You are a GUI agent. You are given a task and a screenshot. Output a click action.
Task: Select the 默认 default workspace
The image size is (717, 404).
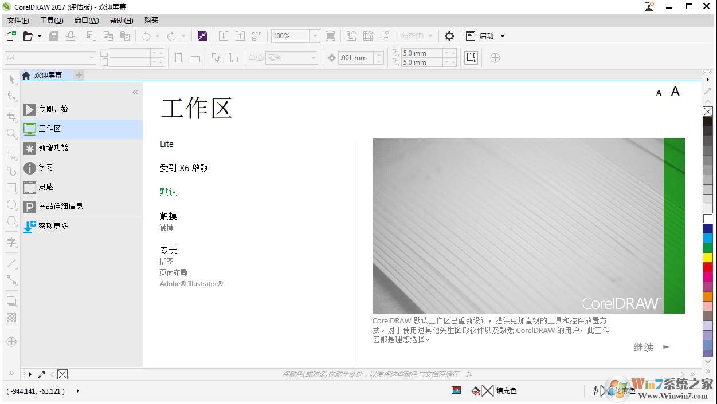pos(169,192)
